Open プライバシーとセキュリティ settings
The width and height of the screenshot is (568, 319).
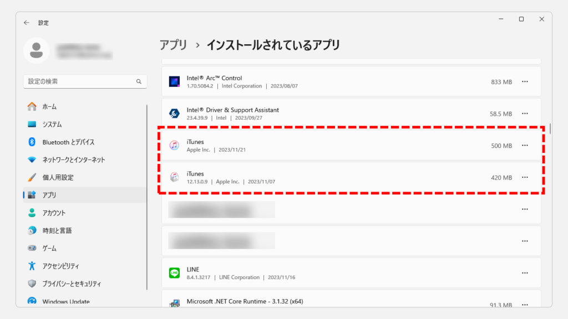coord(72,284)
